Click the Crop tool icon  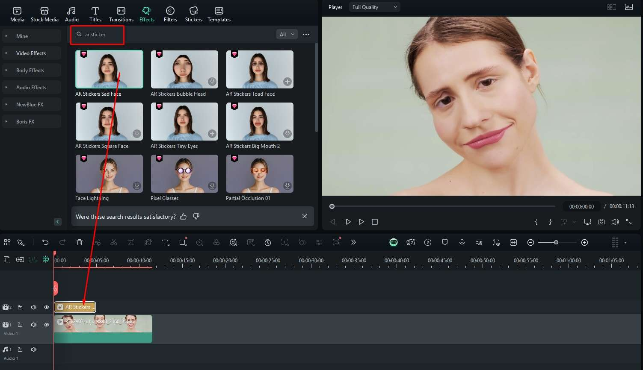pos(131,242)
